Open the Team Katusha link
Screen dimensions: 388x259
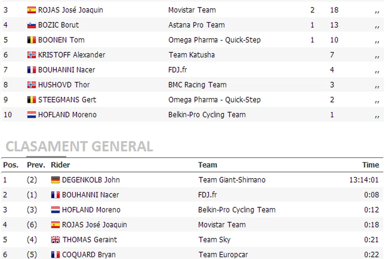pyautogui.click(x=191, y=55)
